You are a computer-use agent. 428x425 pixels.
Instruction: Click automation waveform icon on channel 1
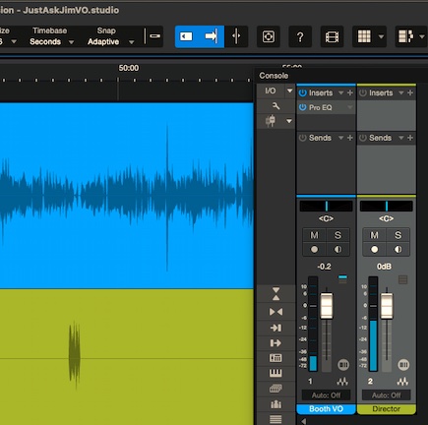[342, 382]
